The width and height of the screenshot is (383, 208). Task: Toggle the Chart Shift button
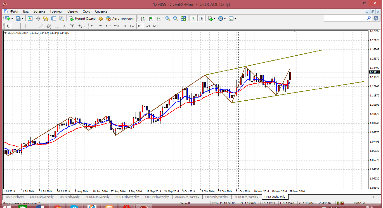(x=201, y=18)
